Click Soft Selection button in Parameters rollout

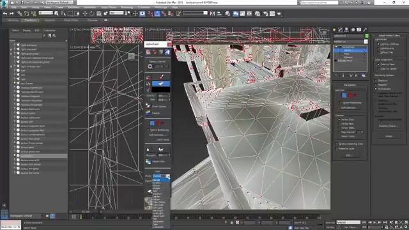(349, 108)
